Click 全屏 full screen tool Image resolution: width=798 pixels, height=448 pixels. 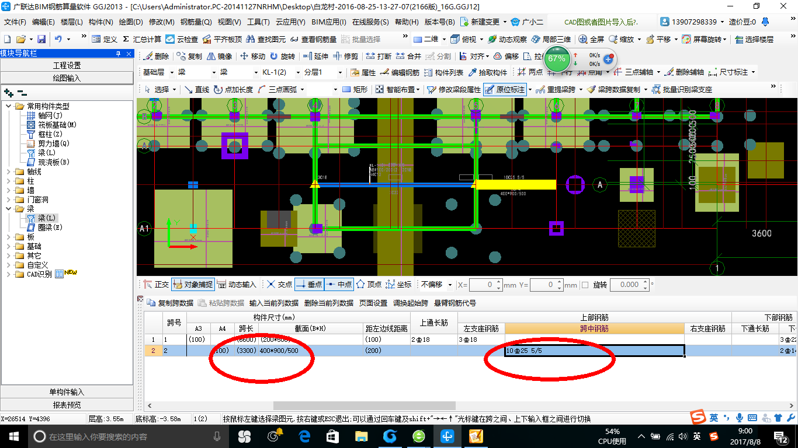tap(591, 39)
